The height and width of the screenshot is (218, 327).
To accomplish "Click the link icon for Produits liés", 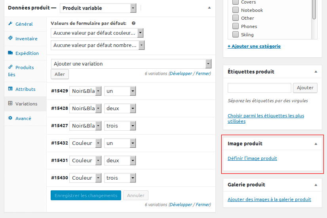I will (10, 67).
